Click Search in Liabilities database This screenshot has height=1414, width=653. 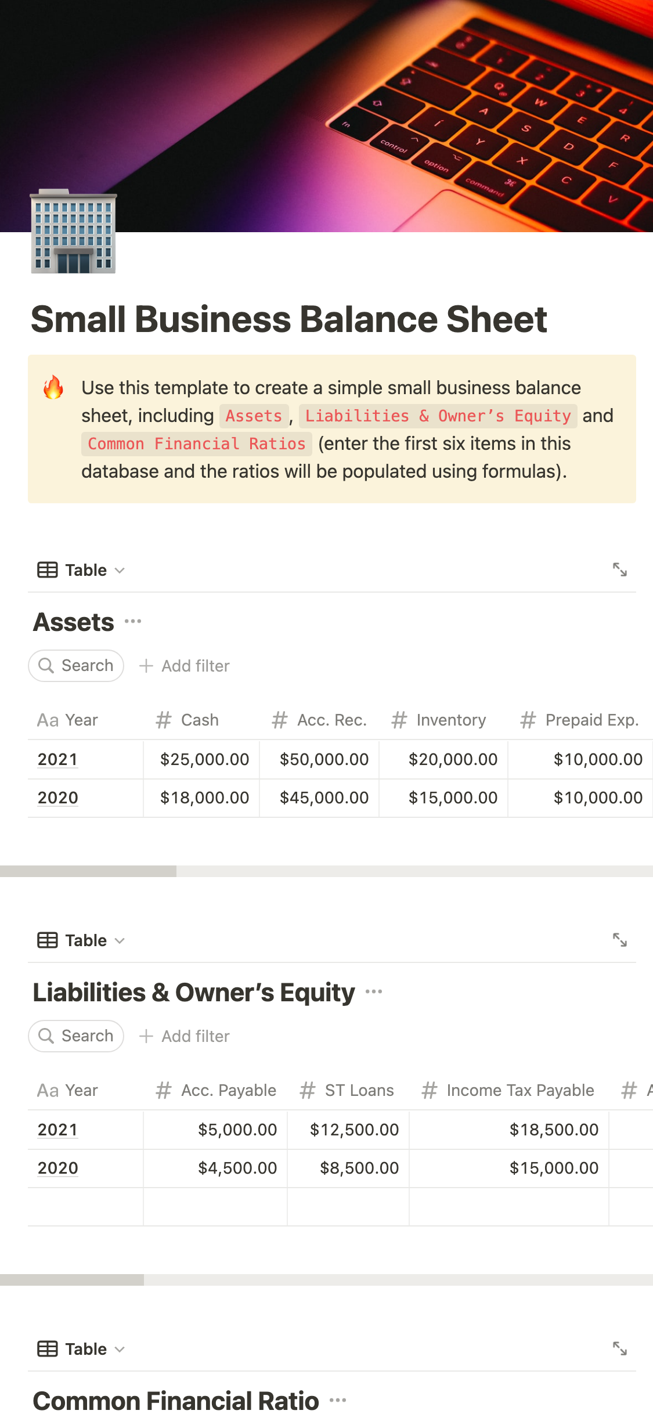[x=76, y=1036]
